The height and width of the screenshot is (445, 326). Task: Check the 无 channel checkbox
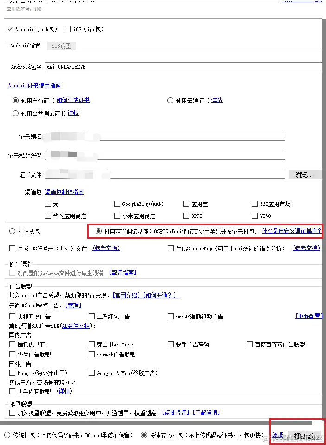click(48, 204)
